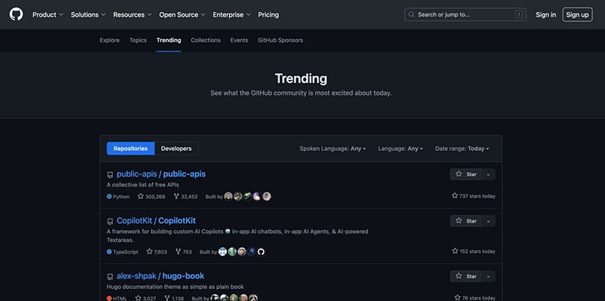Star the public-apis repository
Screen dimensions: 605x301
(x=466, y=174)
